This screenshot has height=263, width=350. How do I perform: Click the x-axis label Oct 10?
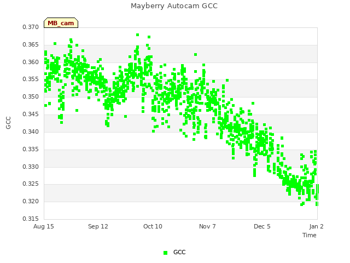point(153,226)
